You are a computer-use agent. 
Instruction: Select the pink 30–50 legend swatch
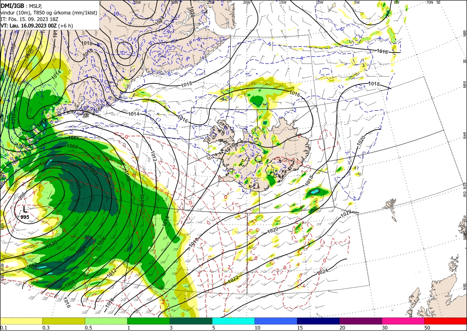[x=403, y=321]
